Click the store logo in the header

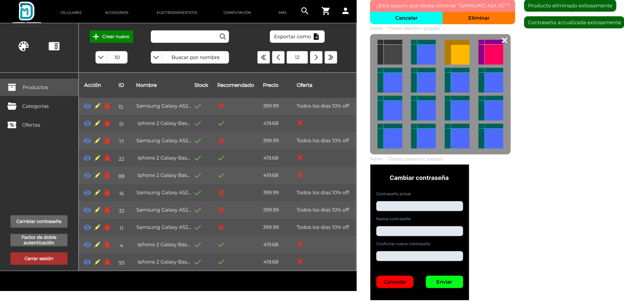point(27,12)
